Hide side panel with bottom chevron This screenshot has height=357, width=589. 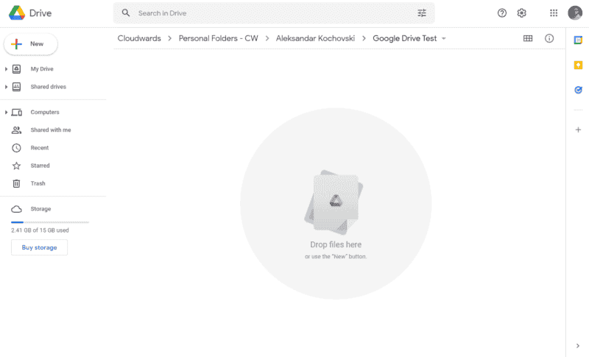point(578,346)
